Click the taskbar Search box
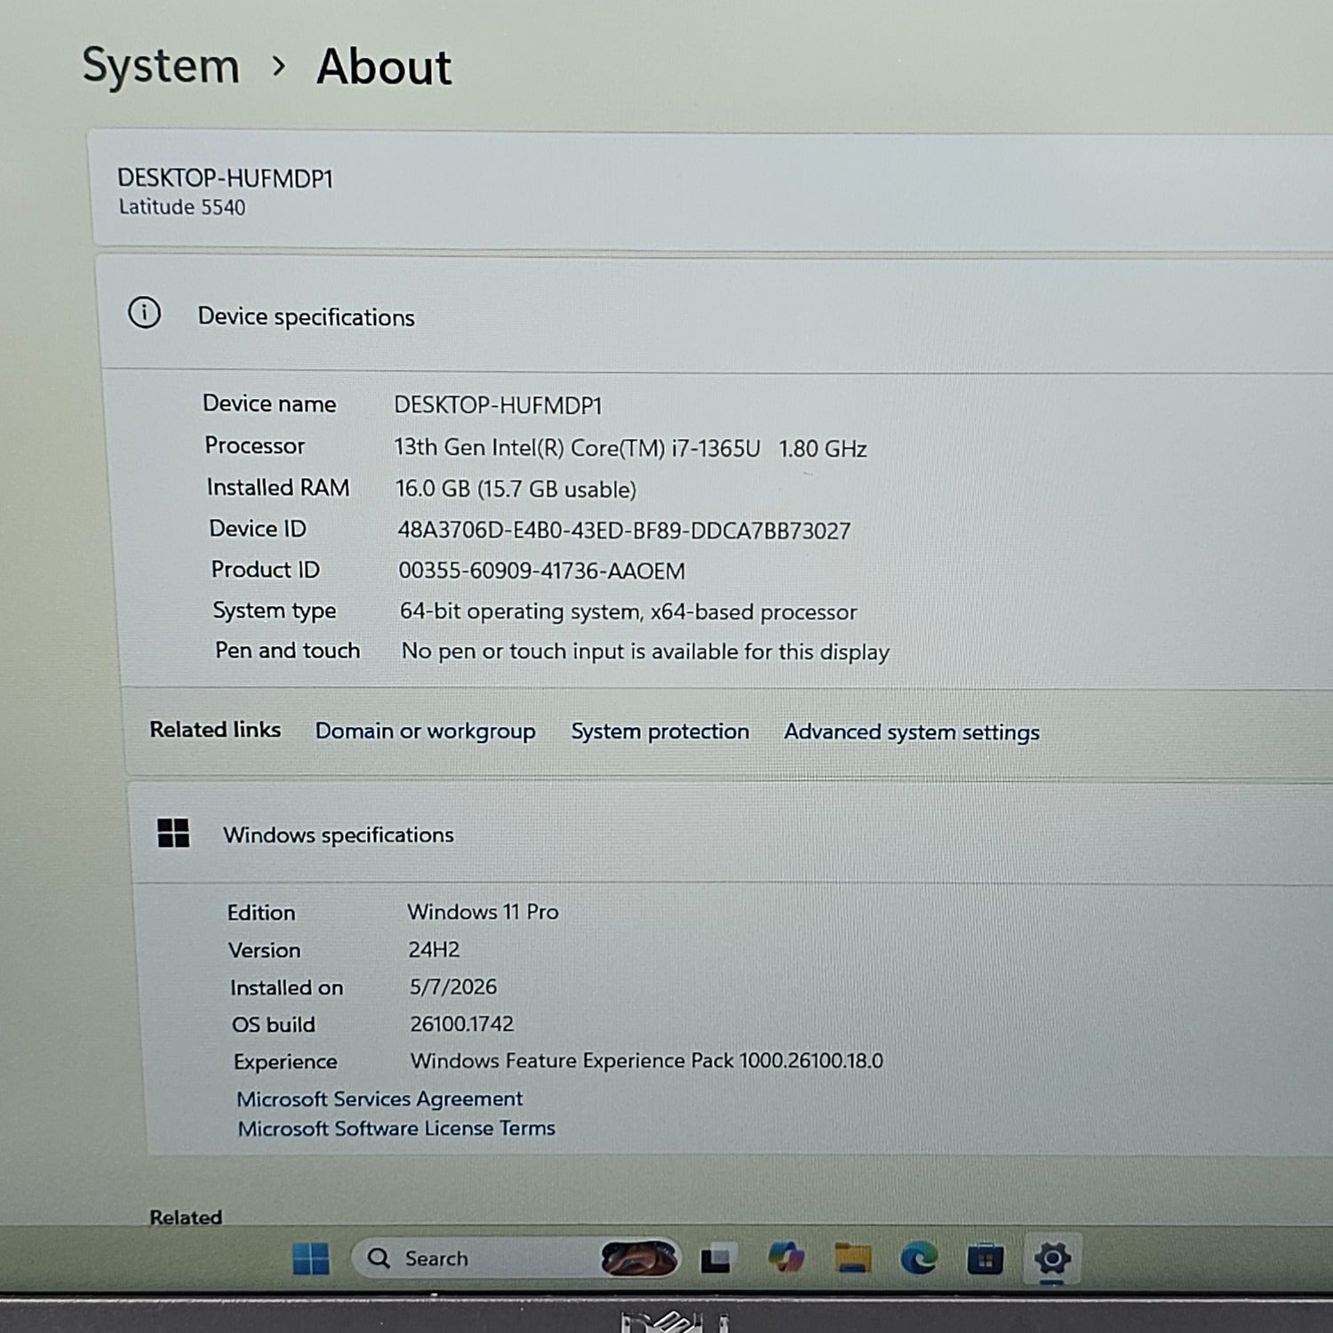Image resolution: width=1333 pixels, height=1333 pixels. pos(516,1258)
